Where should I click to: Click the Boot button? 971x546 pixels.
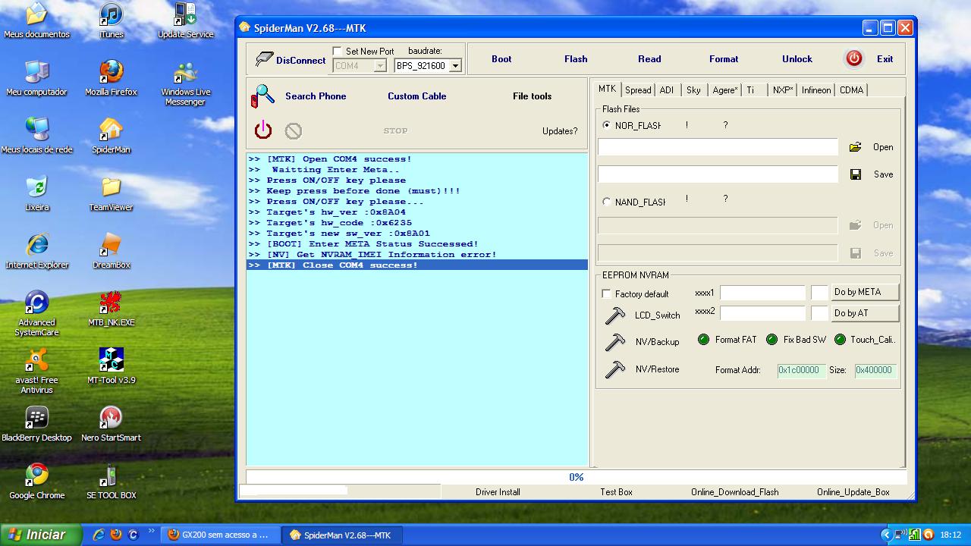point(501,59)
